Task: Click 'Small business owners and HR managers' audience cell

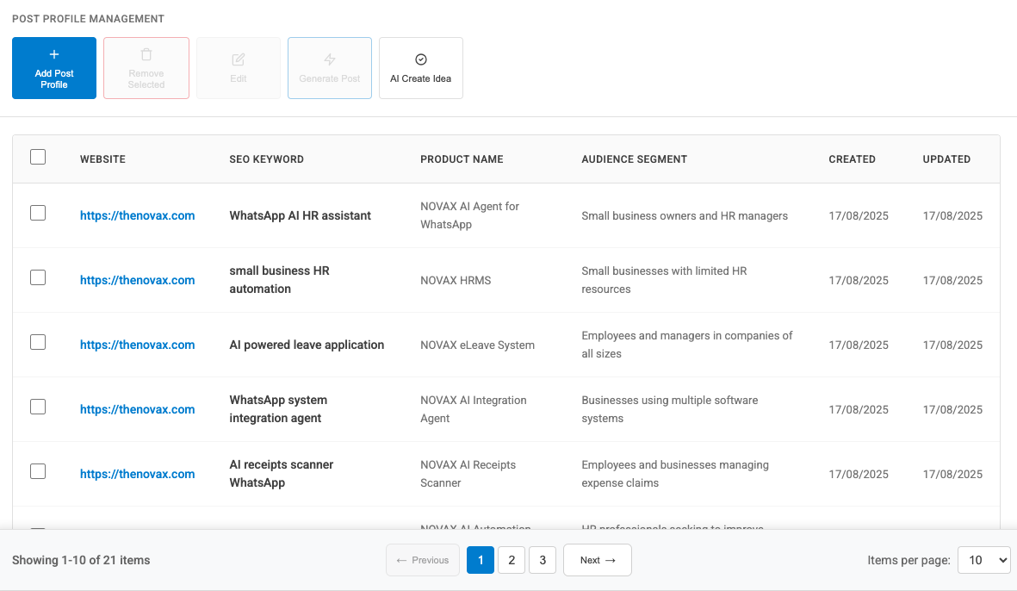Action: tap(685, 216)
